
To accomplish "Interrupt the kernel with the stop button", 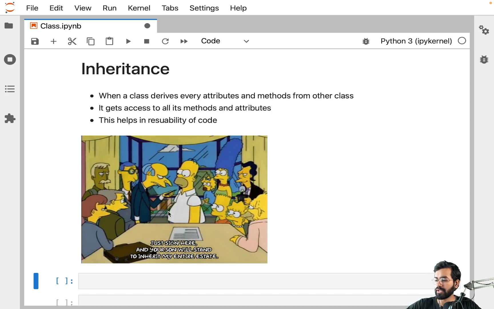I will tap(147, 41).
